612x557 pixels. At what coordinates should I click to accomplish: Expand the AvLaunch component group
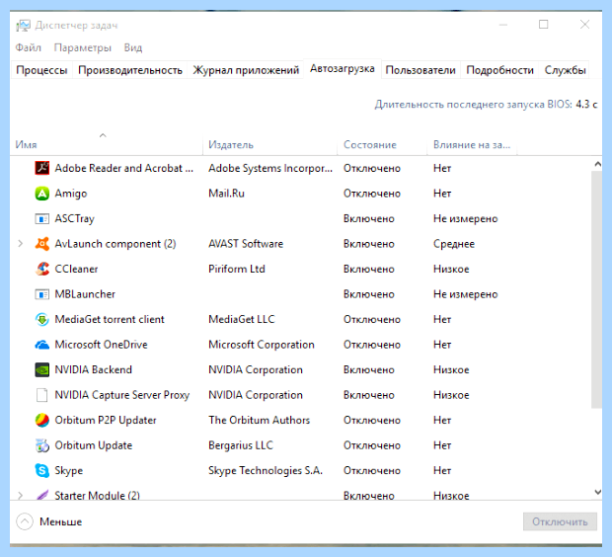21,244
